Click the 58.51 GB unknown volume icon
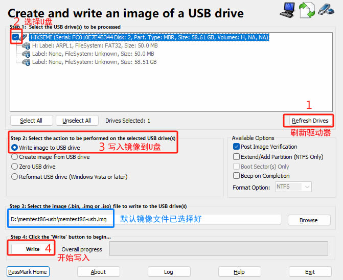 (26, 62)
